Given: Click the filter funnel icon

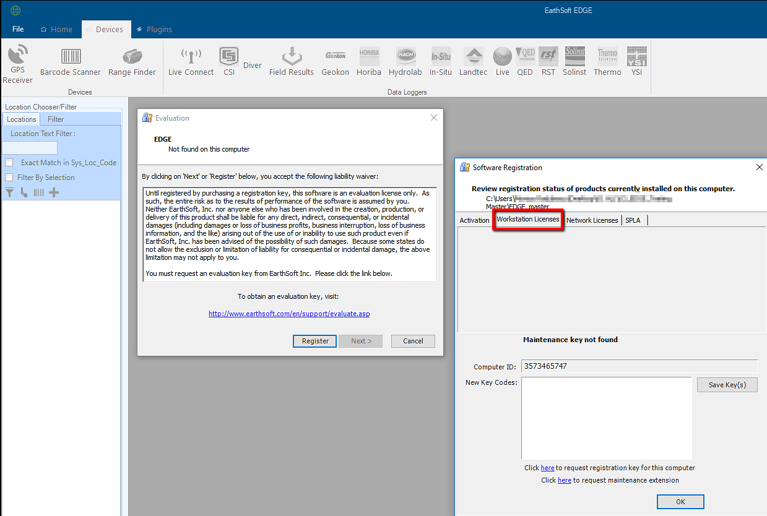Looking at the screenshot, I should pos(9,192).
